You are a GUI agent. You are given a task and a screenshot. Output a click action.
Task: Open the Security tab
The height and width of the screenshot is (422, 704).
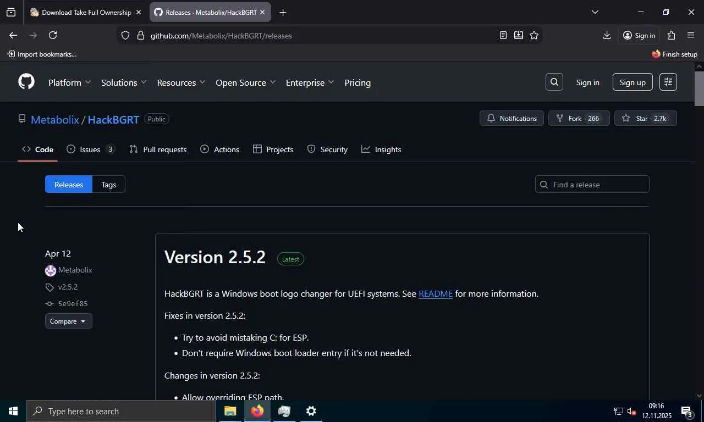click(x=327, y=149)
